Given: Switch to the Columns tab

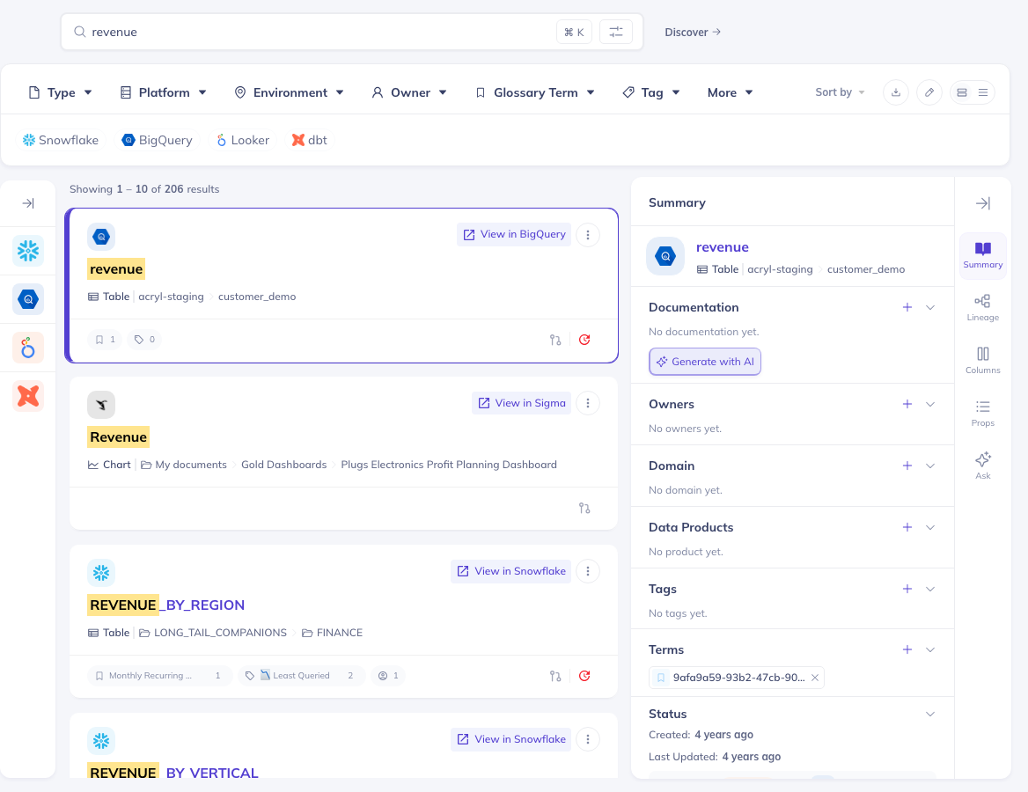Looking at the screenshot, I should click(983, 362).
